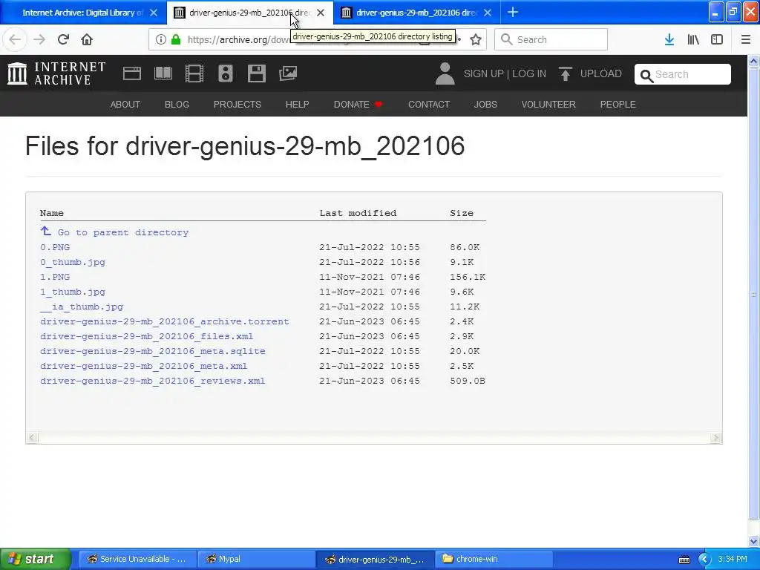
Task: Click the browser Back arrow
Action: pyautogui.click(x=15, y=39)
